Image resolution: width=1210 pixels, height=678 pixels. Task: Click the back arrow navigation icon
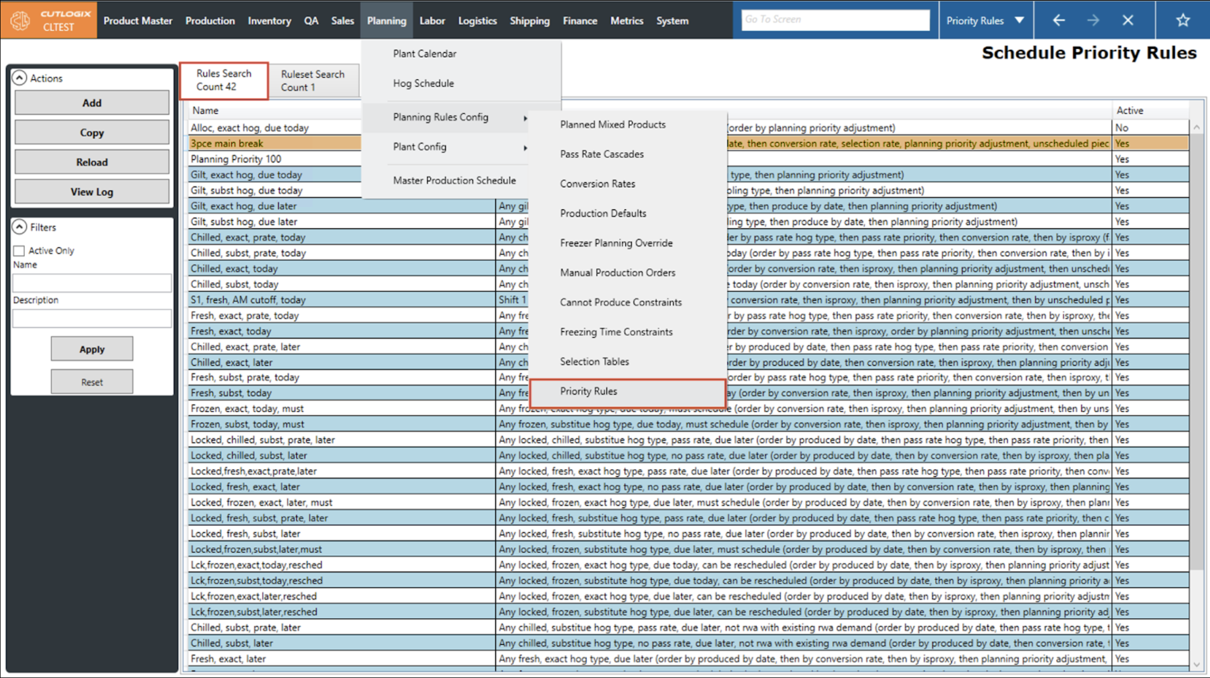pyautogui.click(x=1059, y=20)
